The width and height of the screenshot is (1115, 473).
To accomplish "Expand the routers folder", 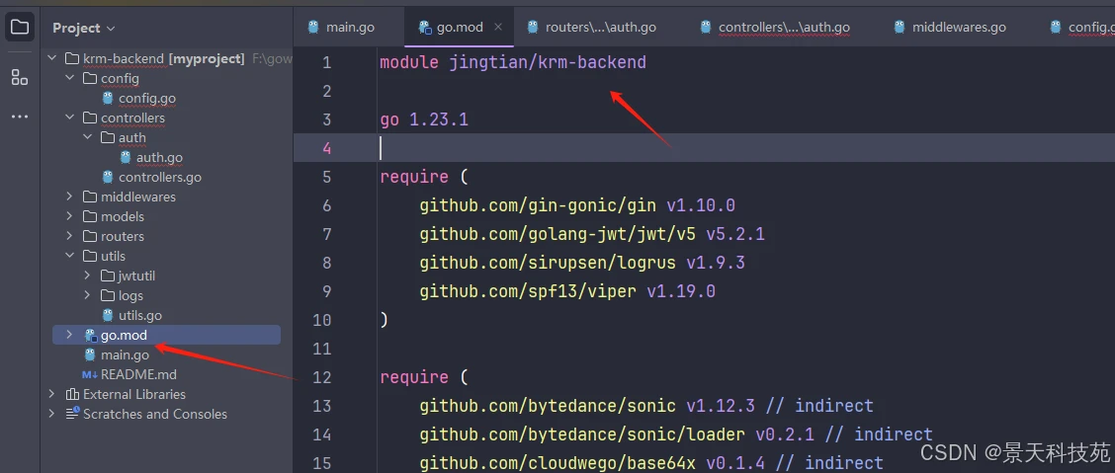I will (x=69, y=237).
